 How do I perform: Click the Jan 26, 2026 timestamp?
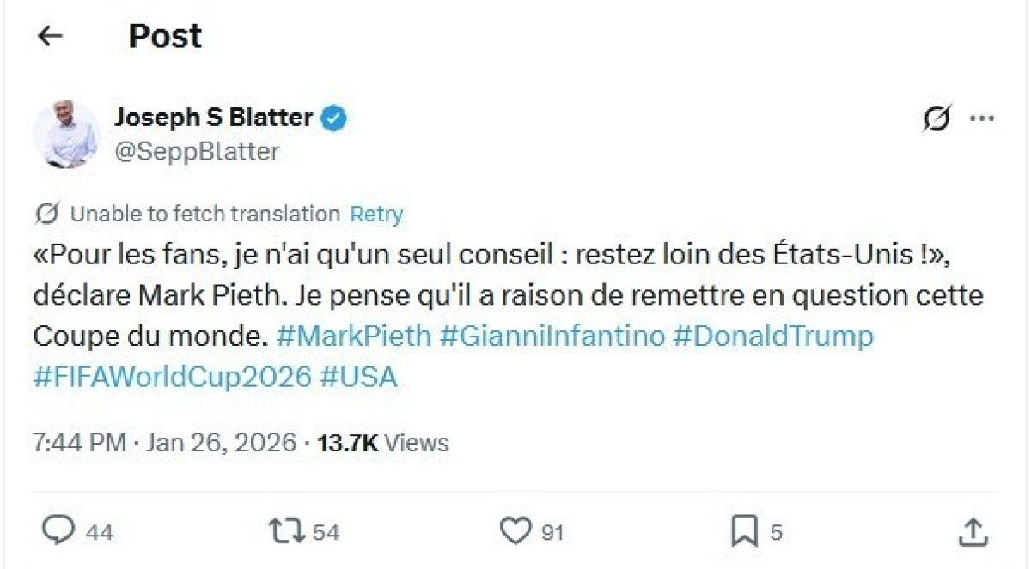(x=223, y=443)
